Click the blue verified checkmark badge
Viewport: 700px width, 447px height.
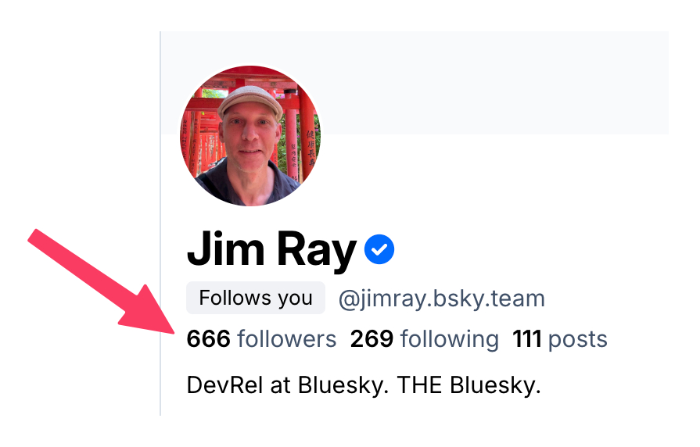[x=379, y=249]
